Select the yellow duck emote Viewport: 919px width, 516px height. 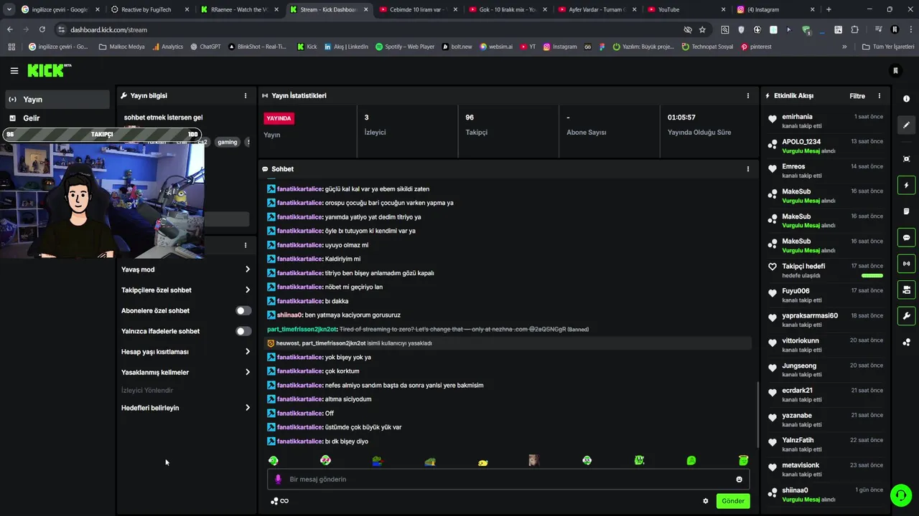pos(482,462)
